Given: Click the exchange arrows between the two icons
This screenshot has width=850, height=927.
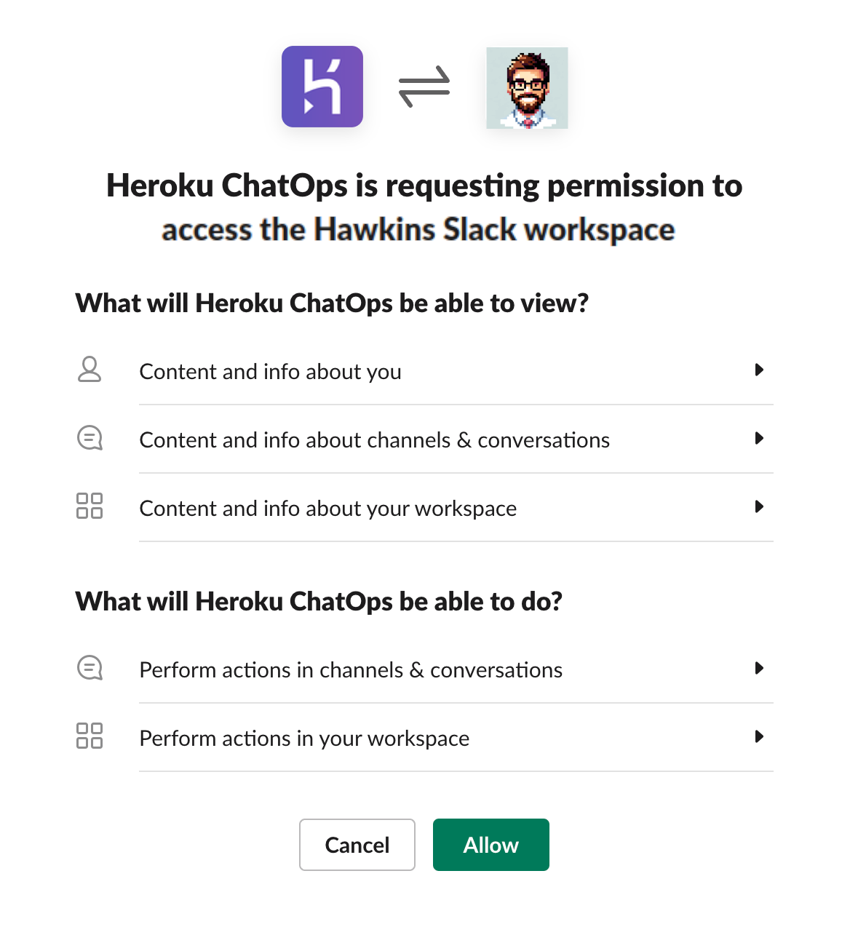Looking at the screenshot, I should [x=424, y=85].
